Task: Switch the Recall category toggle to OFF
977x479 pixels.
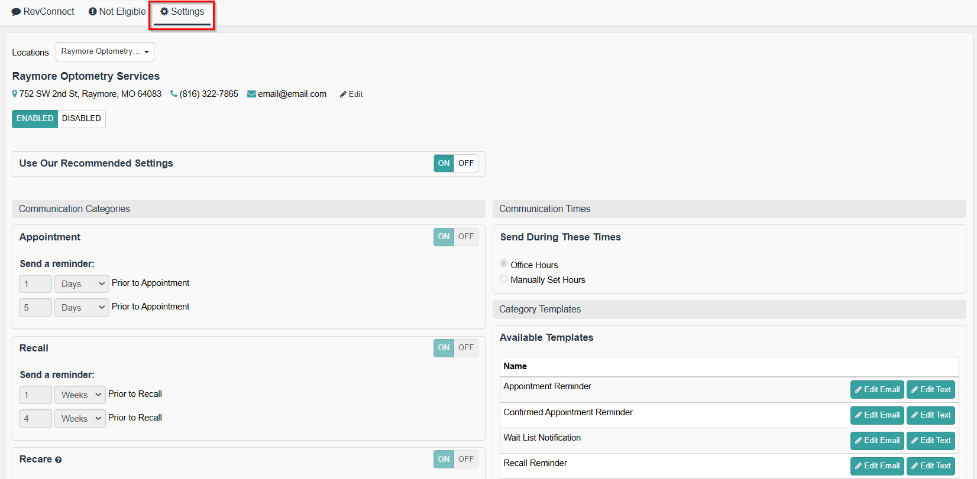Action: pyautogui.click(x=466, y=348)
